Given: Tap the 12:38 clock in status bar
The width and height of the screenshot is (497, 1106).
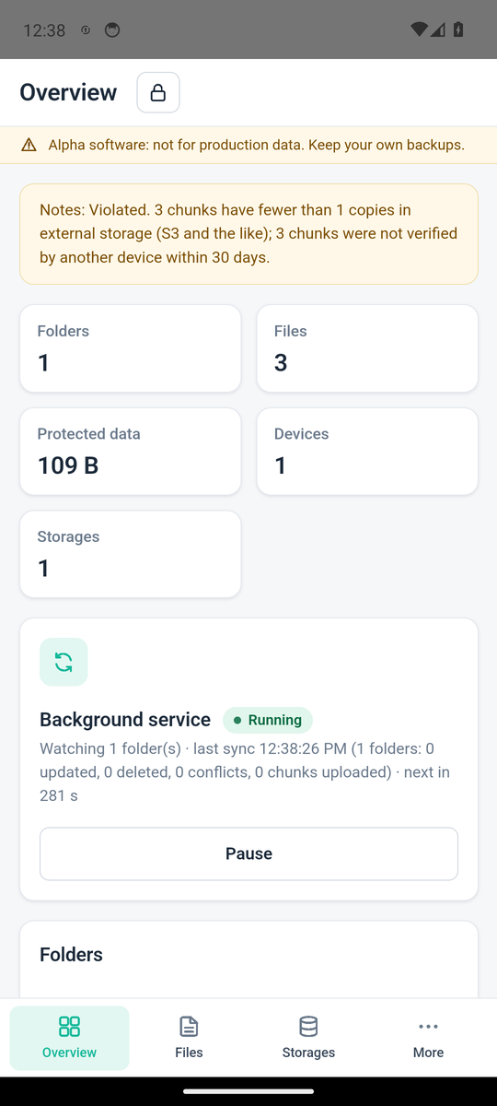Looking at the screenshot, I should [x=43, y=30].
